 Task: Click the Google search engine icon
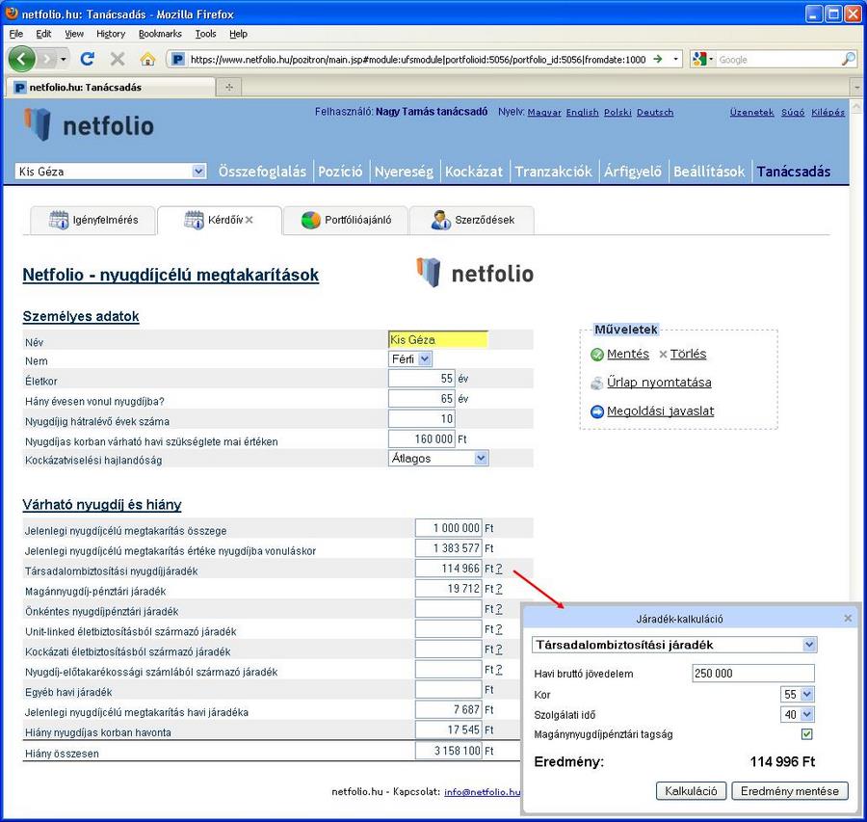pos(699,59)
